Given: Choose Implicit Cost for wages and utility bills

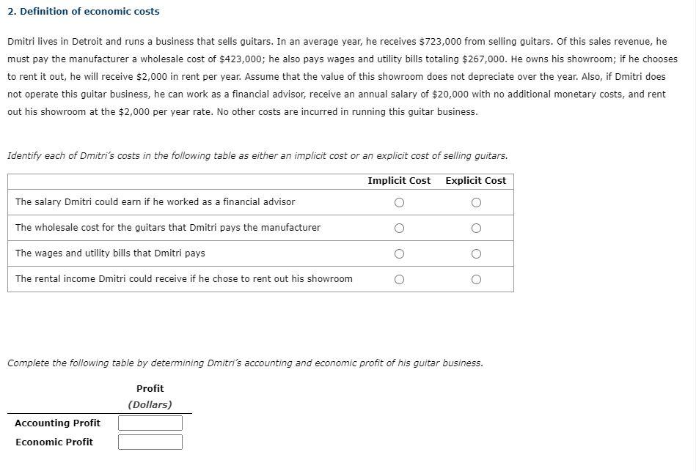Looking at the screenshot, I should 399,253.
